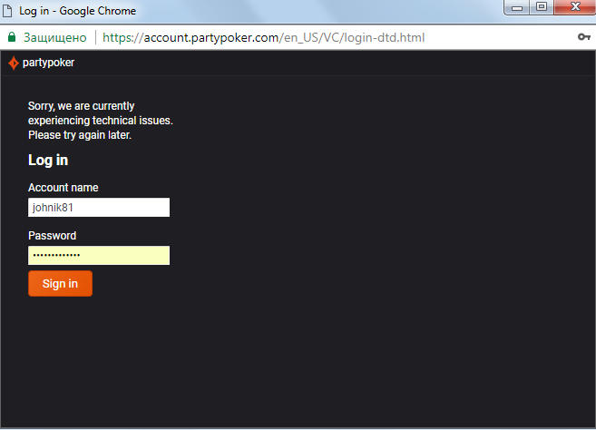Maximize the Chrome login window
This screenshot has height=430, width=596.
click(x=542, y=7)
